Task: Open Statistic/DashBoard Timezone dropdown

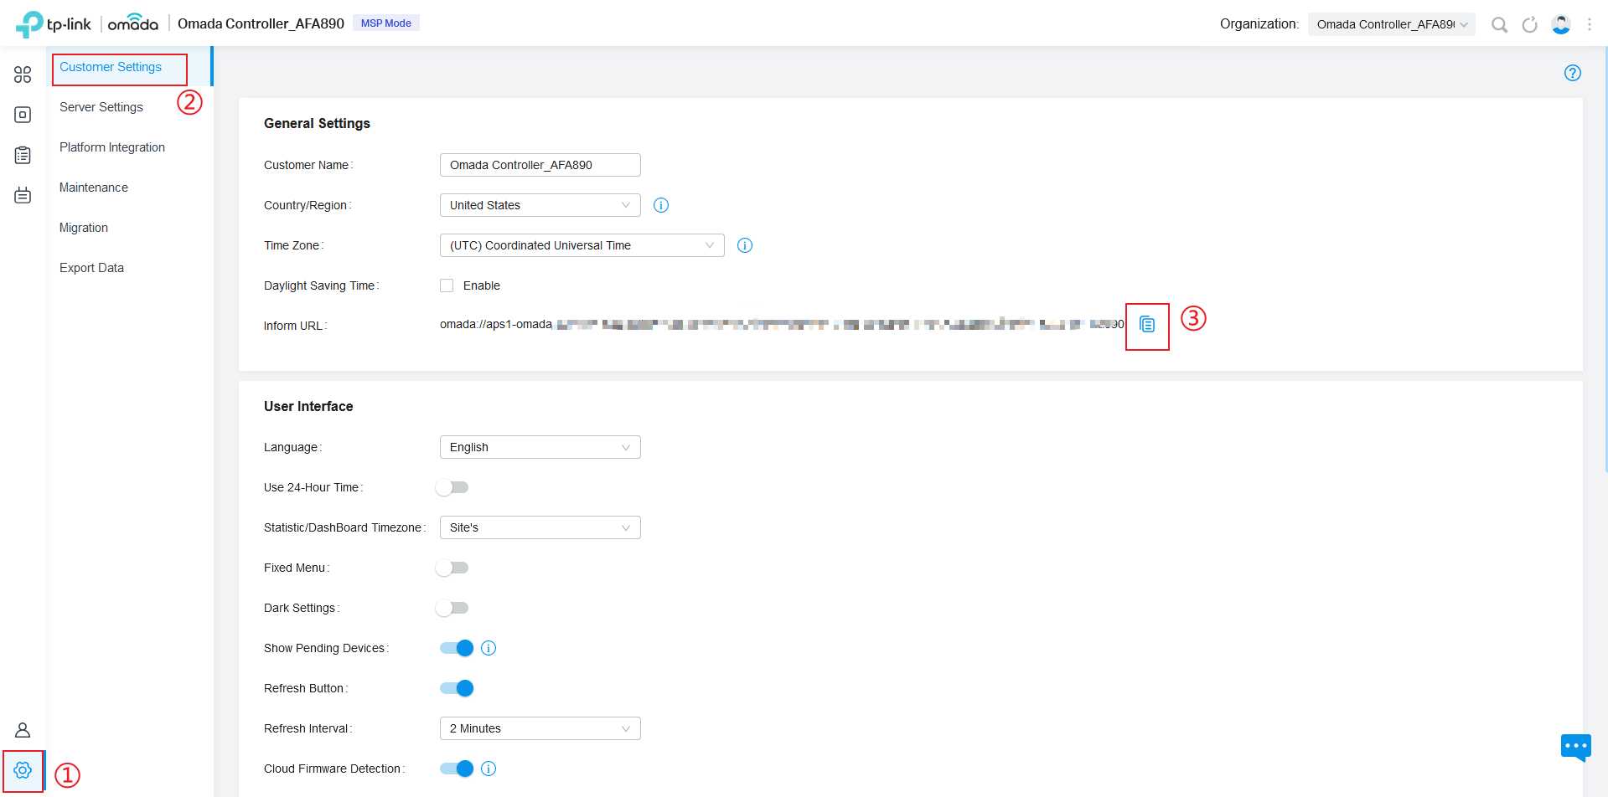Action: [x=540, y=527]
